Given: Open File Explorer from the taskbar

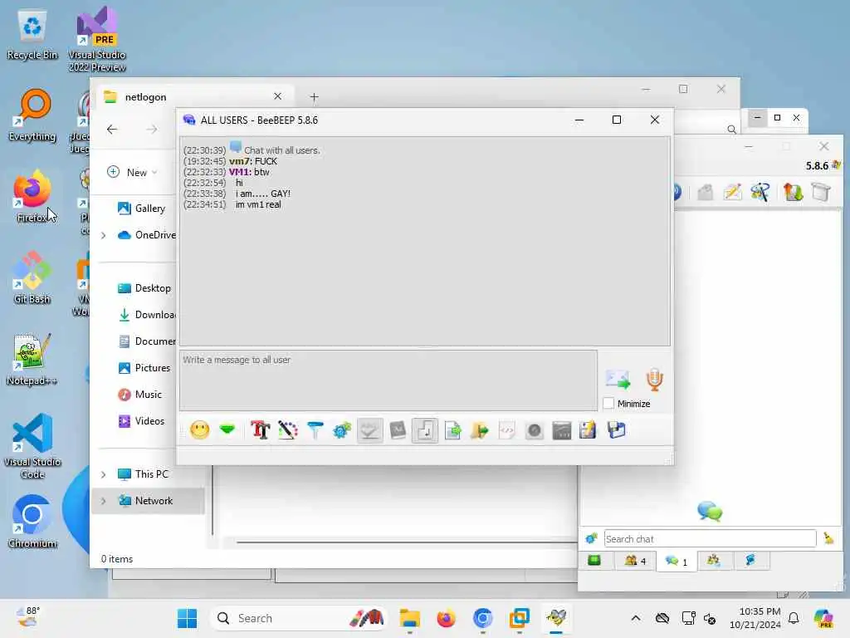Looking at the screenshot, I should pos(410,618).
